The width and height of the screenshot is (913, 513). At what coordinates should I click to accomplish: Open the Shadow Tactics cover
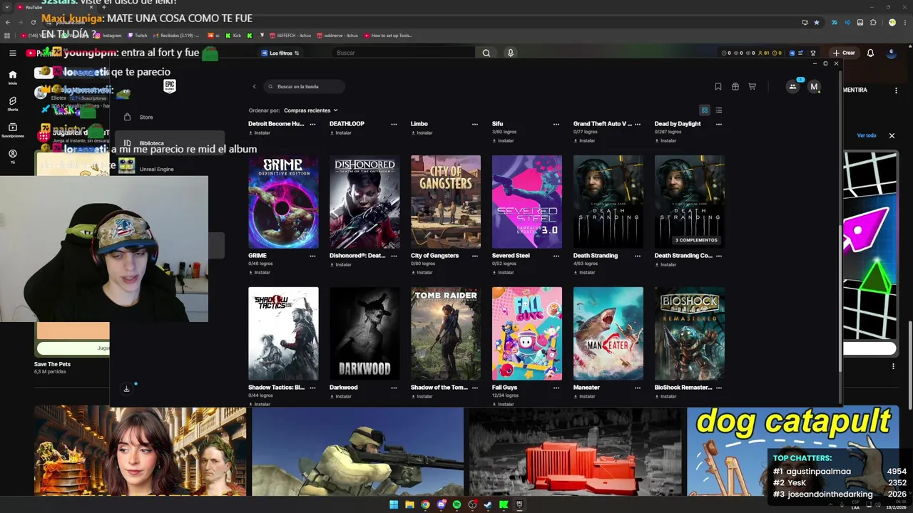pos(283,333)
